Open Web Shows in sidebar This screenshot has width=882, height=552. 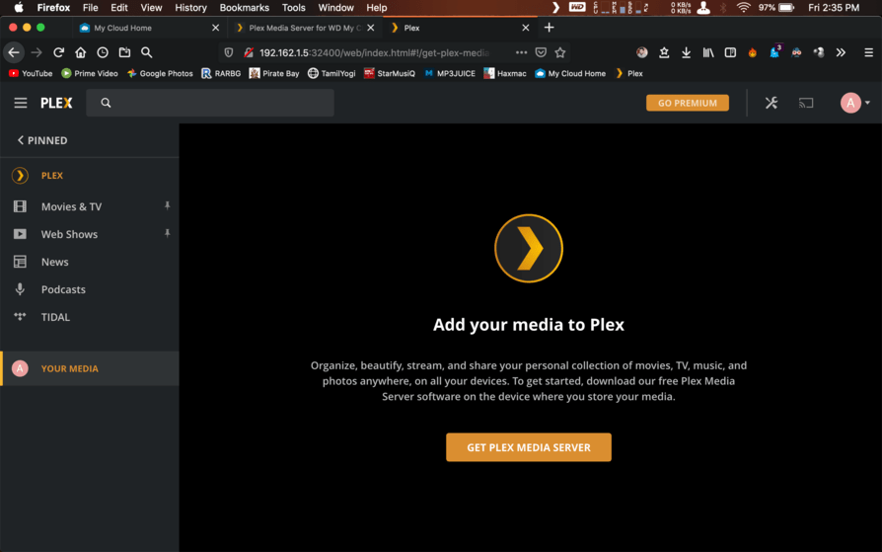69,234
